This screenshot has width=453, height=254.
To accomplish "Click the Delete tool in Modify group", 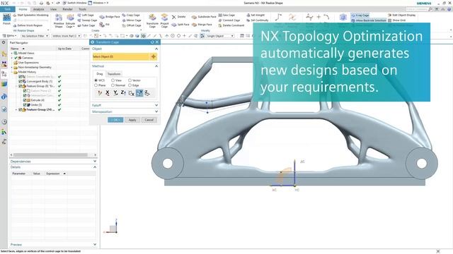I will [179, 17].
